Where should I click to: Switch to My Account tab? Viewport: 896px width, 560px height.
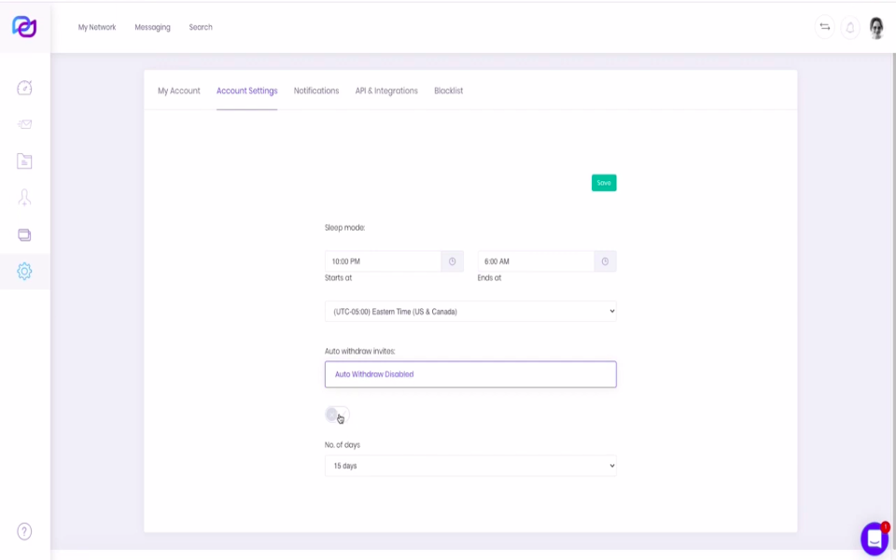(x=179, y=91)
